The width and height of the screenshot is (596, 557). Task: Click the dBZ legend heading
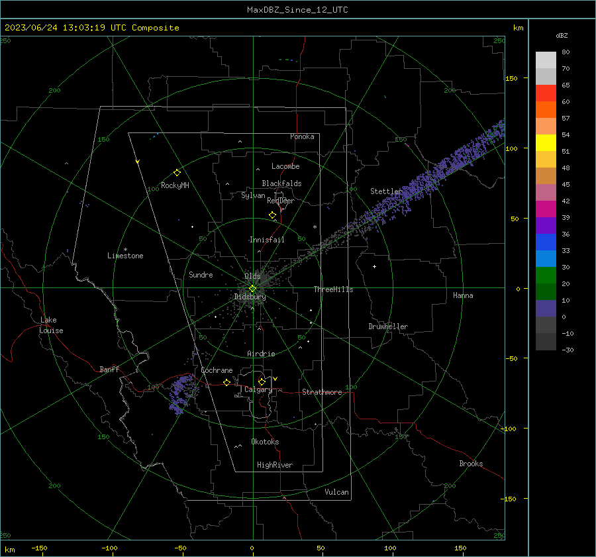(562, 36)
